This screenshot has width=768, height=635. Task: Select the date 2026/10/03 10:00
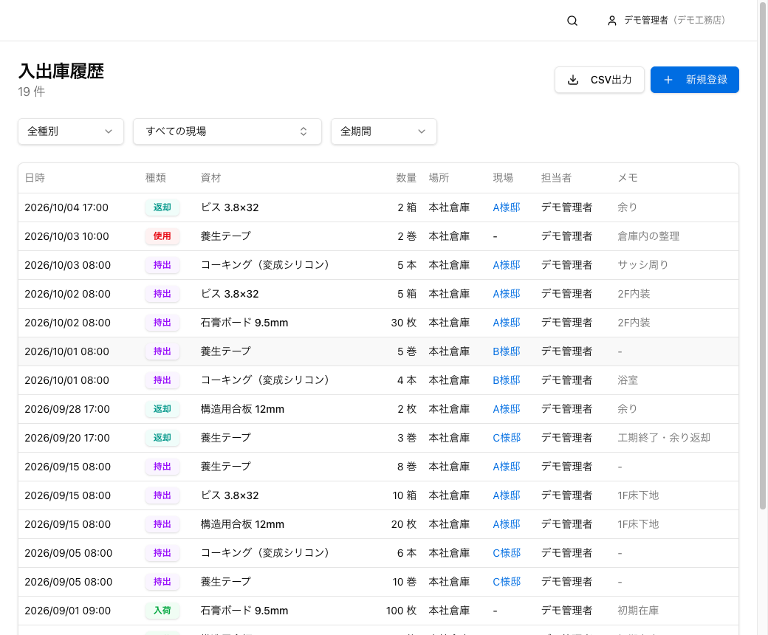tap(66, 236)
